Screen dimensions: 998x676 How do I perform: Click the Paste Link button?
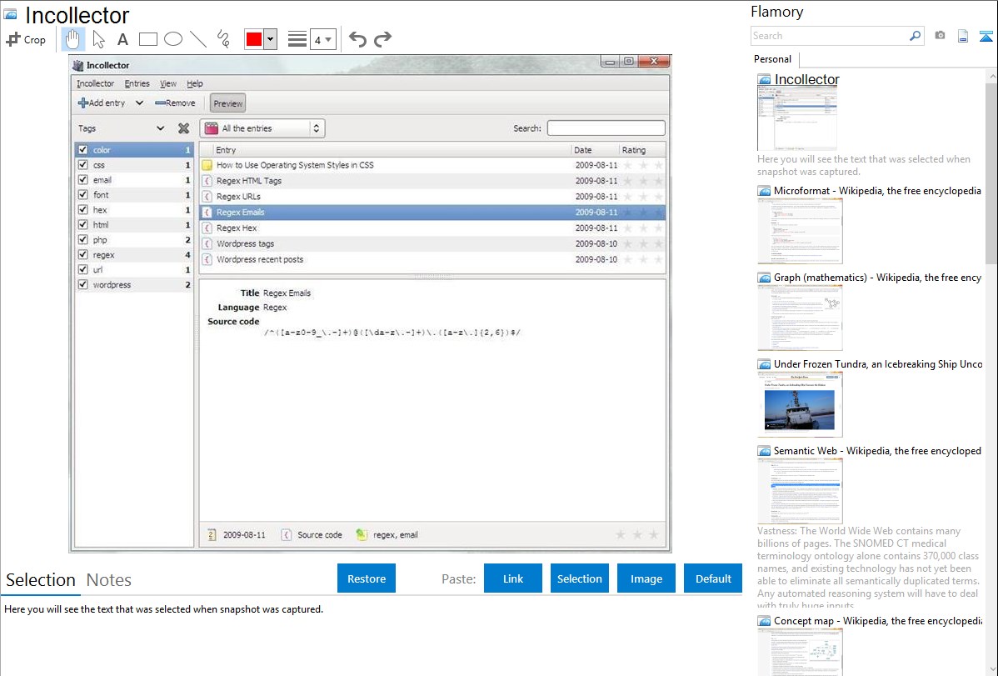(513, 578)
